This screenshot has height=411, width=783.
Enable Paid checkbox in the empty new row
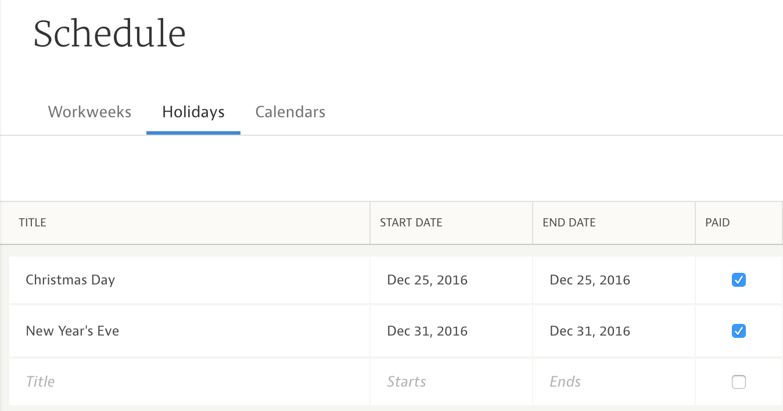pyautogui.click(x=738, y=382)
